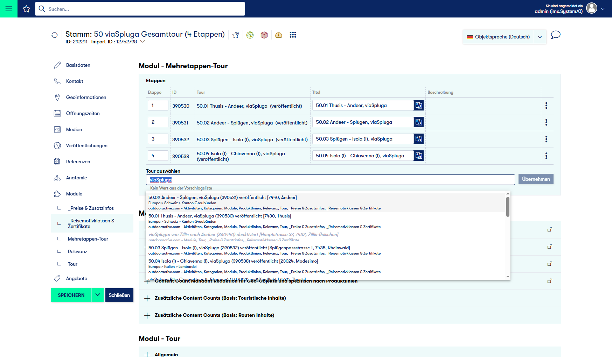The height and width of the screenshot is (357, 612).
Task: Open the nine-dot grid menu by title
Action: pos(293,35)
